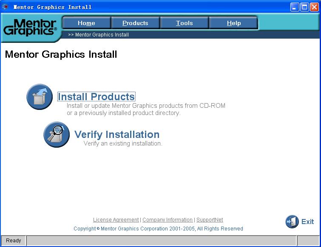Click the 'Mentor Graphics Install' page heading

[x=61, y=54]
